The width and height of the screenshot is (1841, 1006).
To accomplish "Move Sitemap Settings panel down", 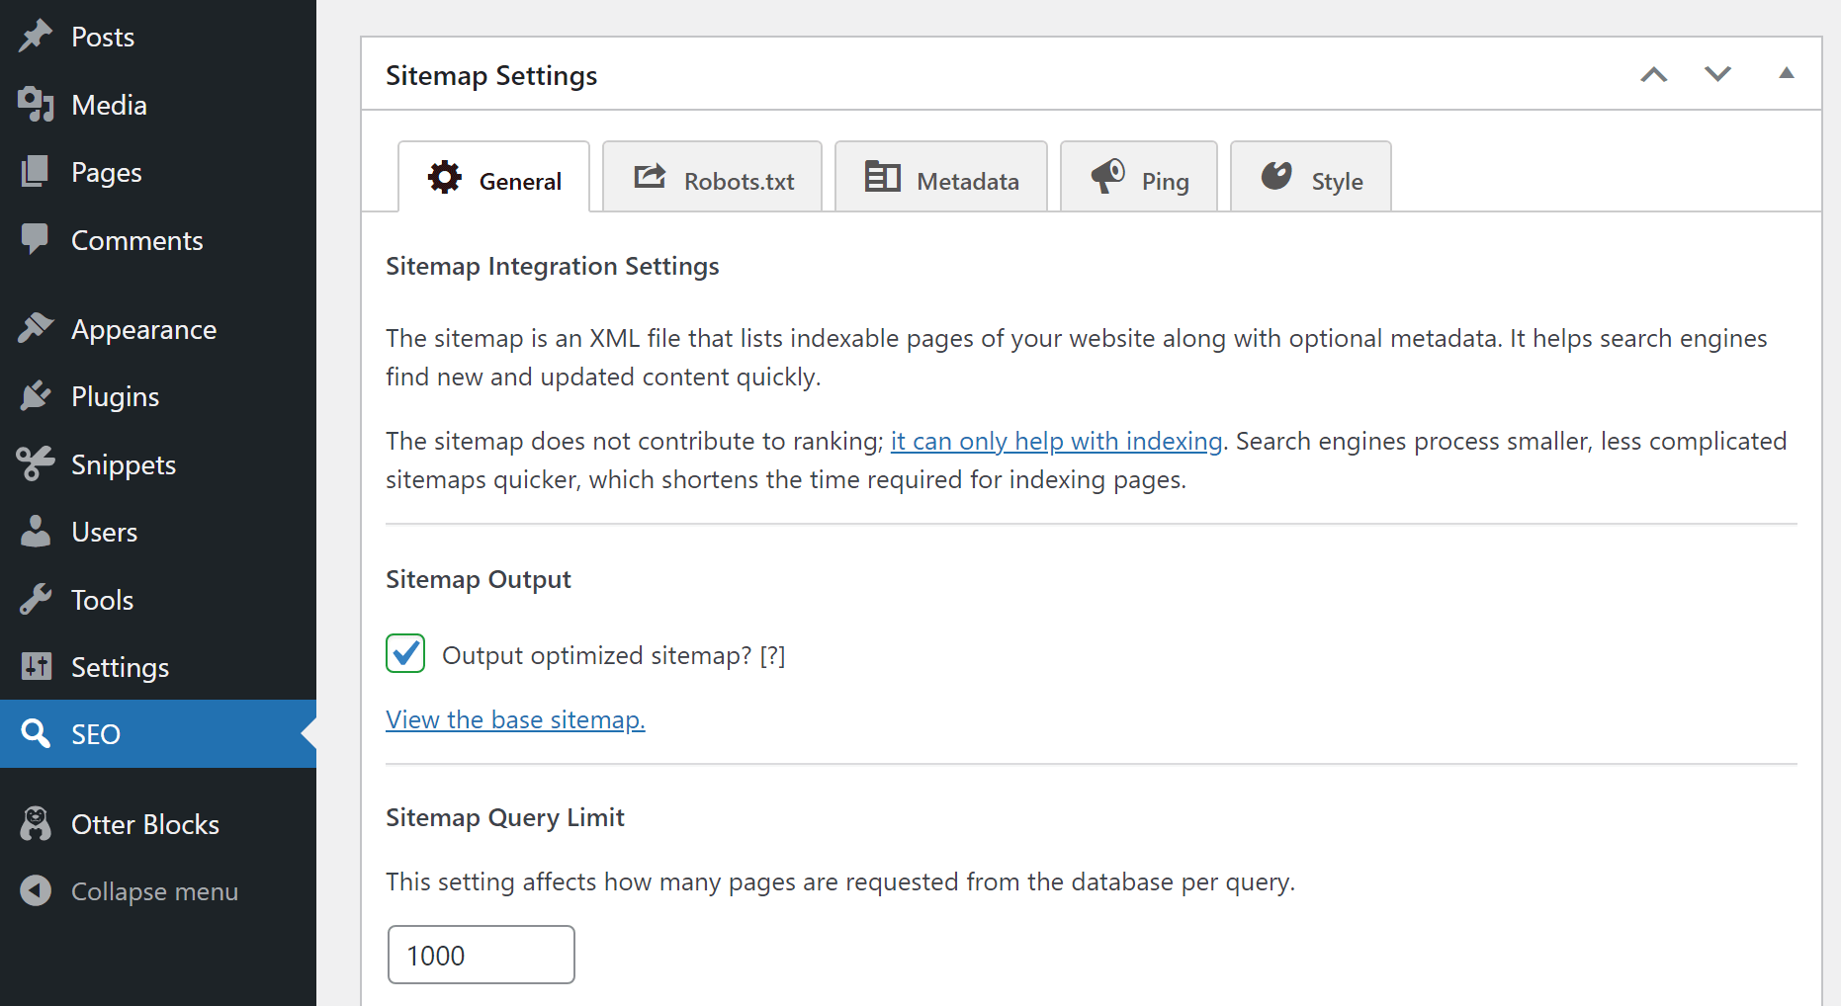I will click(x=1717, y=75).
